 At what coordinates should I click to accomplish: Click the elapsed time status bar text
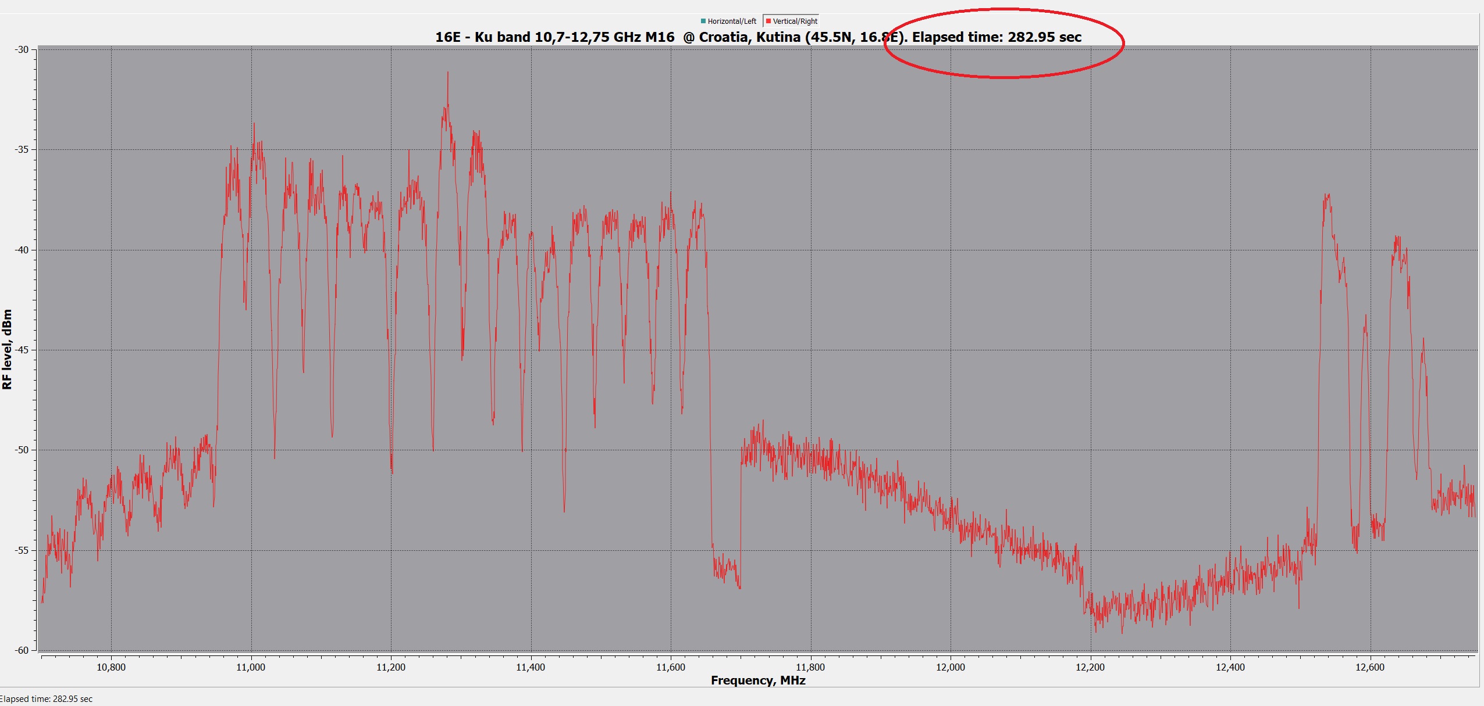click(x=45, y=698)
